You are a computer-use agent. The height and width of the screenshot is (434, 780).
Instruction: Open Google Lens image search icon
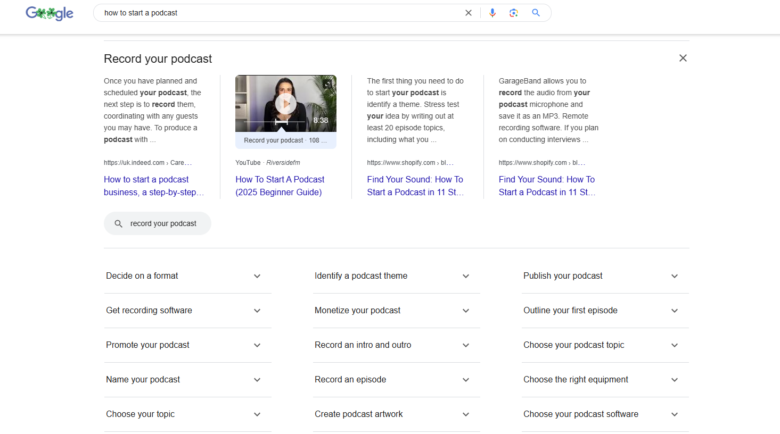[514, 13]
